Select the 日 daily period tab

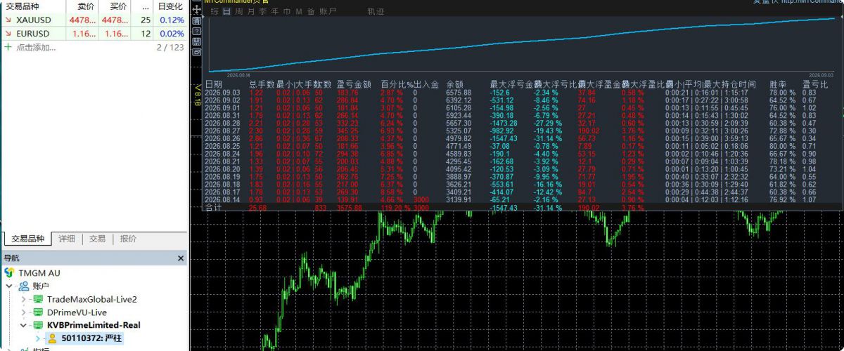coord(226,12)
